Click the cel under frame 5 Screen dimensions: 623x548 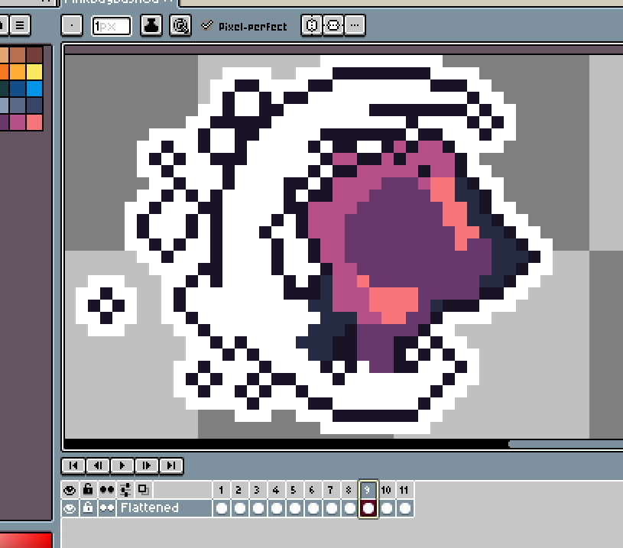tap(294, 508)
